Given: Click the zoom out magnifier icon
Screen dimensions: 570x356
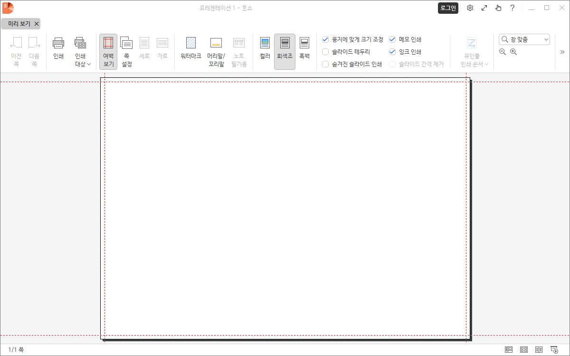Looking at the screenshot, I should pyautogui.click(x=503, y=52).
